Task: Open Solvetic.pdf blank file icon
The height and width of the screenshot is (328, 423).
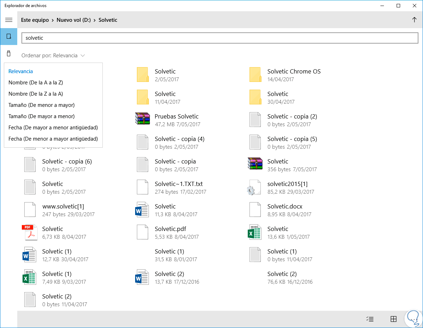Action: point(142,232)
